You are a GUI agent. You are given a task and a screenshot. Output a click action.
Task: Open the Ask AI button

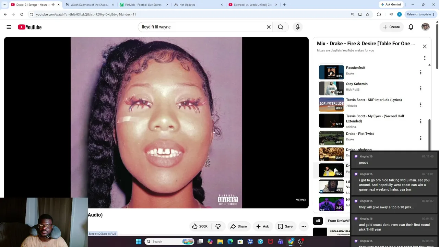pyautogui.click(x=262, y=226)
